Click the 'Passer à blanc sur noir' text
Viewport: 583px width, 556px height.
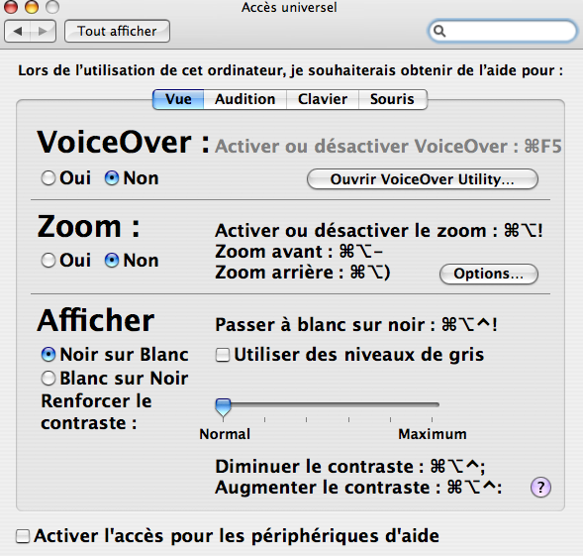coord(355,325)
